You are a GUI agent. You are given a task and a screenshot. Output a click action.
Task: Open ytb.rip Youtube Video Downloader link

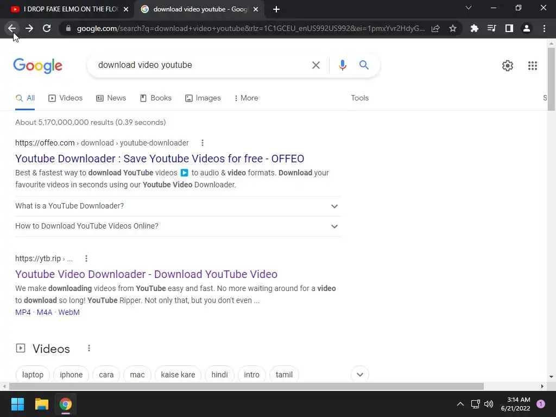click(x=146, y=274)
